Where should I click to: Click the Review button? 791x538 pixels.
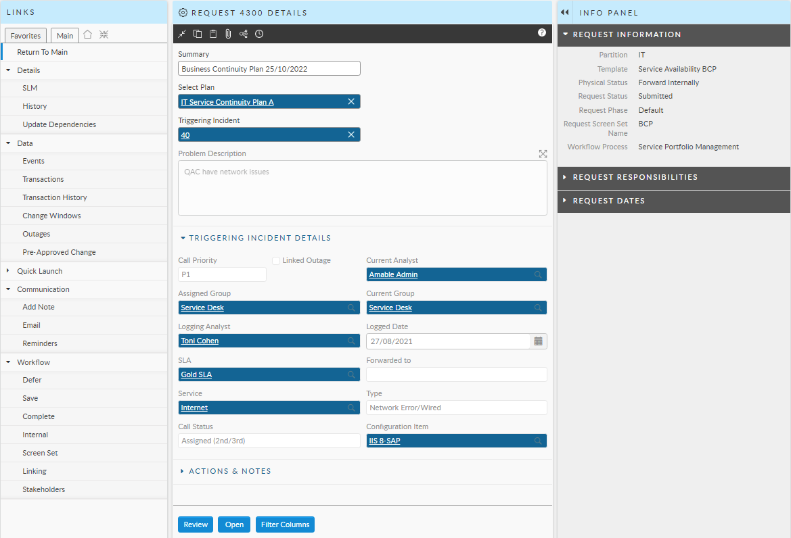click(x=196, y=524)
